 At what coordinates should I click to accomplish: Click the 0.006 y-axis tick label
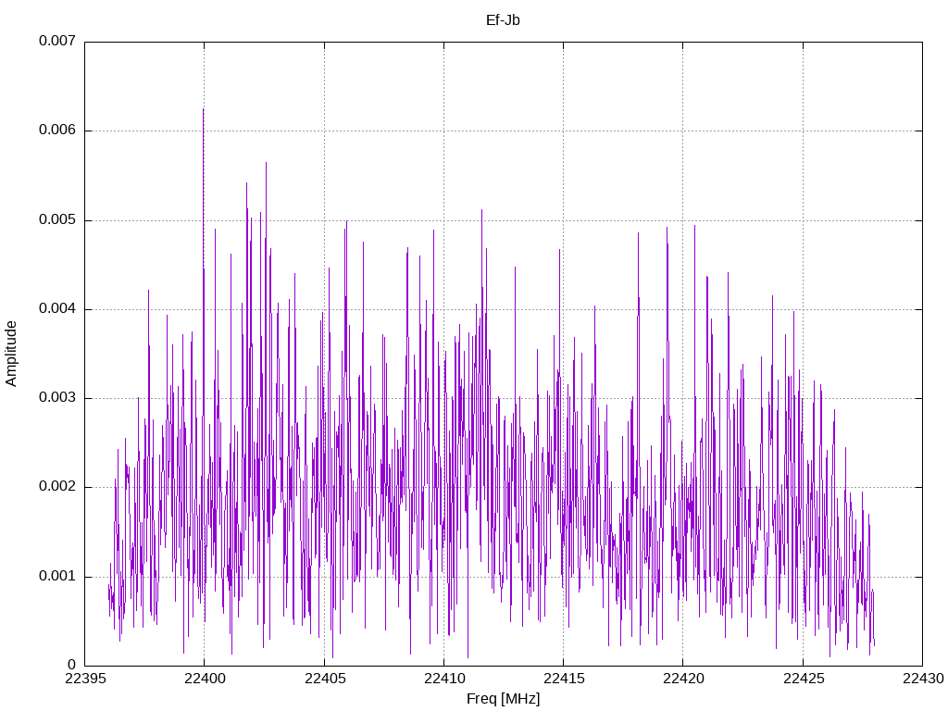pos(57,130)
